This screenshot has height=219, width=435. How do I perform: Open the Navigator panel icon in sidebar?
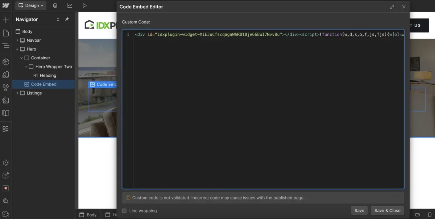[6, 46]
